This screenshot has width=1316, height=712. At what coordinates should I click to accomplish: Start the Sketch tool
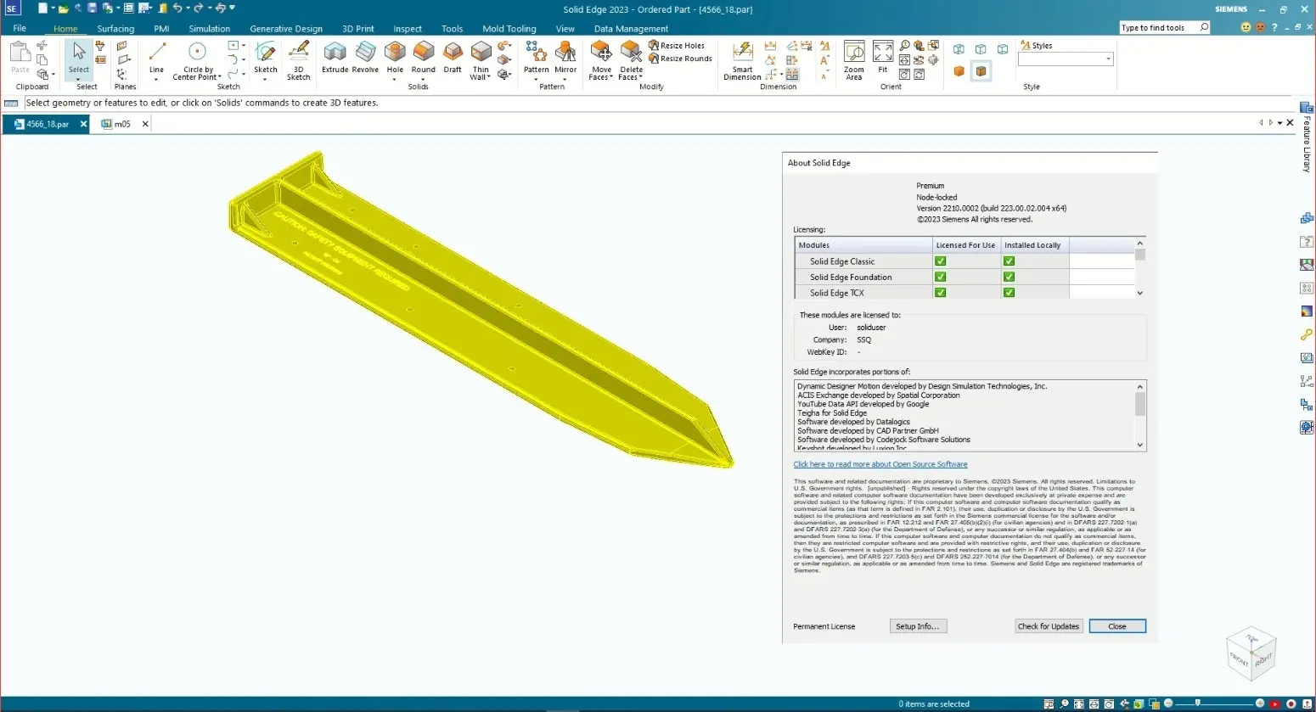(x=266, y=58)
